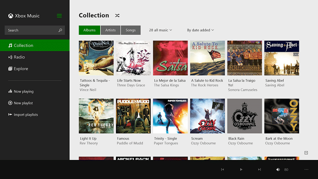Select Import playlists
Image resolution: width=318 pixels, height=179 pixels.
click(x=23, y=114)
